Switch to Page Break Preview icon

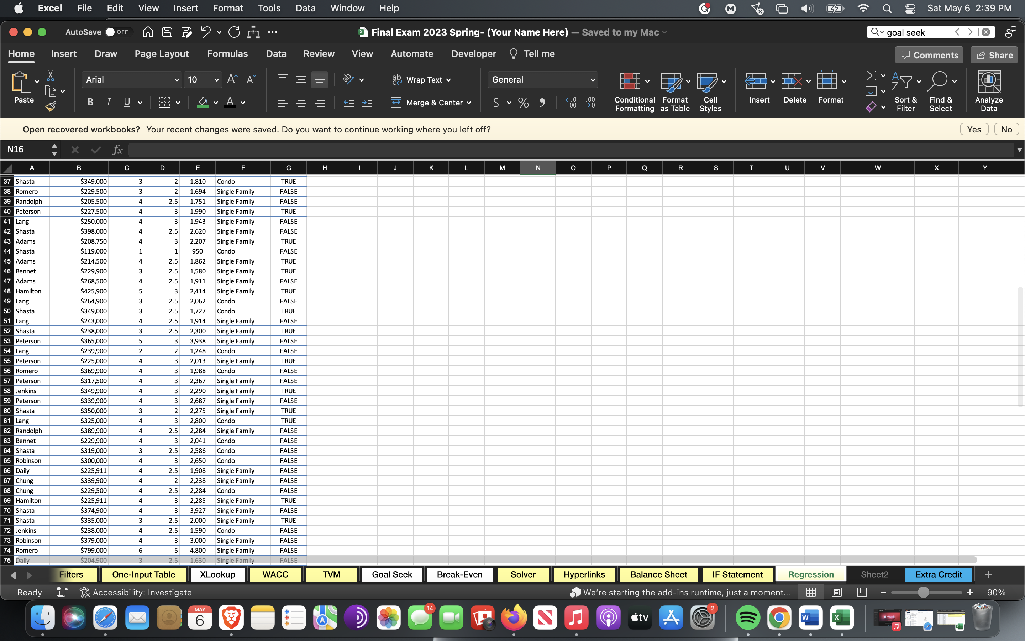[x=862, y=592]
